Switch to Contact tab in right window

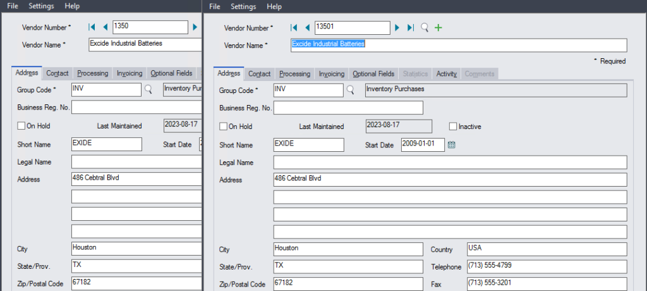click(x=260, y=73)
